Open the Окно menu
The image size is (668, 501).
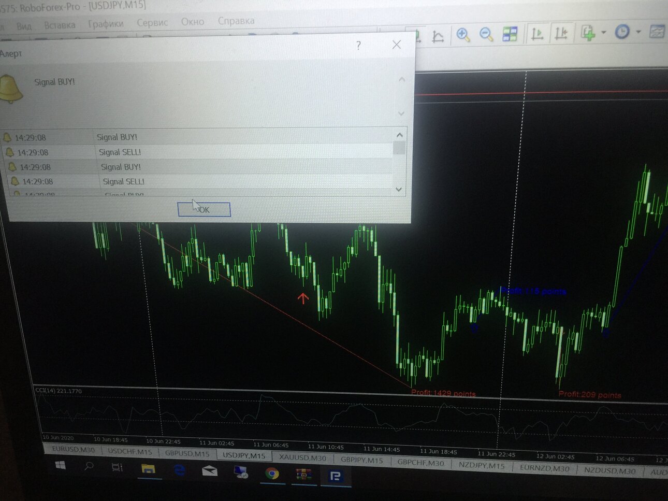pyautogui.click(x=192, y=22)
